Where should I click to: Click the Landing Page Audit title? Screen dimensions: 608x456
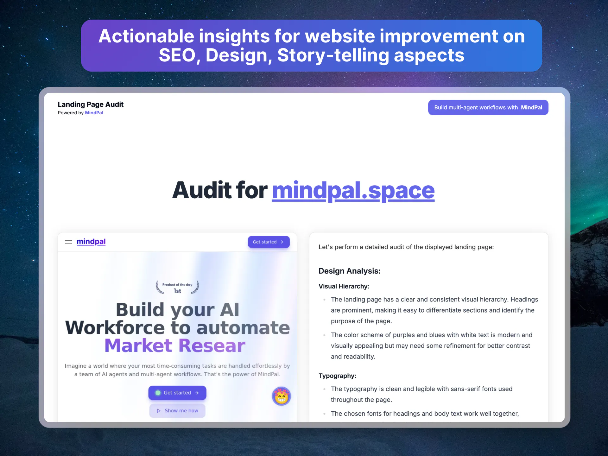91,104
